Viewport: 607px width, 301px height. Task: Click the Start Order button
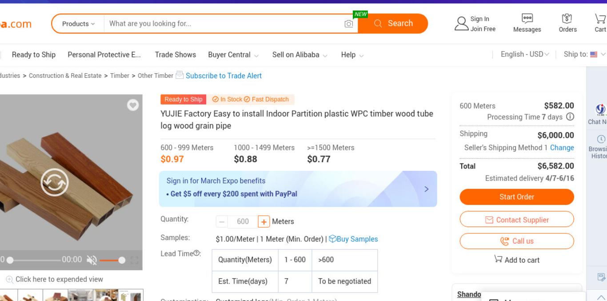point(517,197)
